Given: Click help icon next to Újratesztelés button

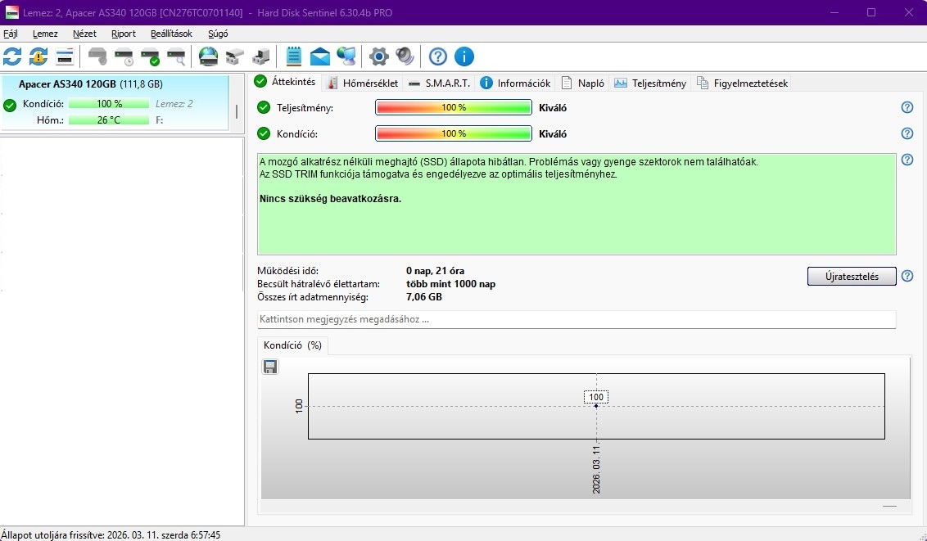Looking at the screenshot, I should tap(907, 276).
